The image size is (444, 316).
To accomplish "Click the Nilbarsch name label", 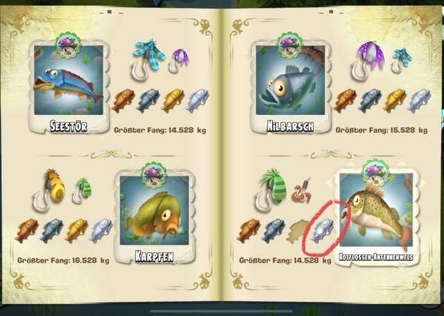I will click(290, 126).
